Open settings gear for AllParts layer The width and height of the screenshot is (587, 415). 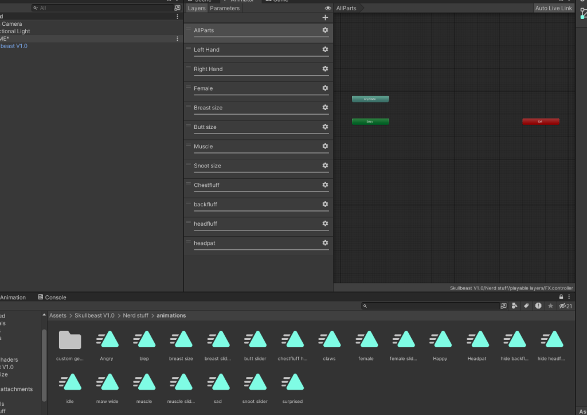(325, 30)
